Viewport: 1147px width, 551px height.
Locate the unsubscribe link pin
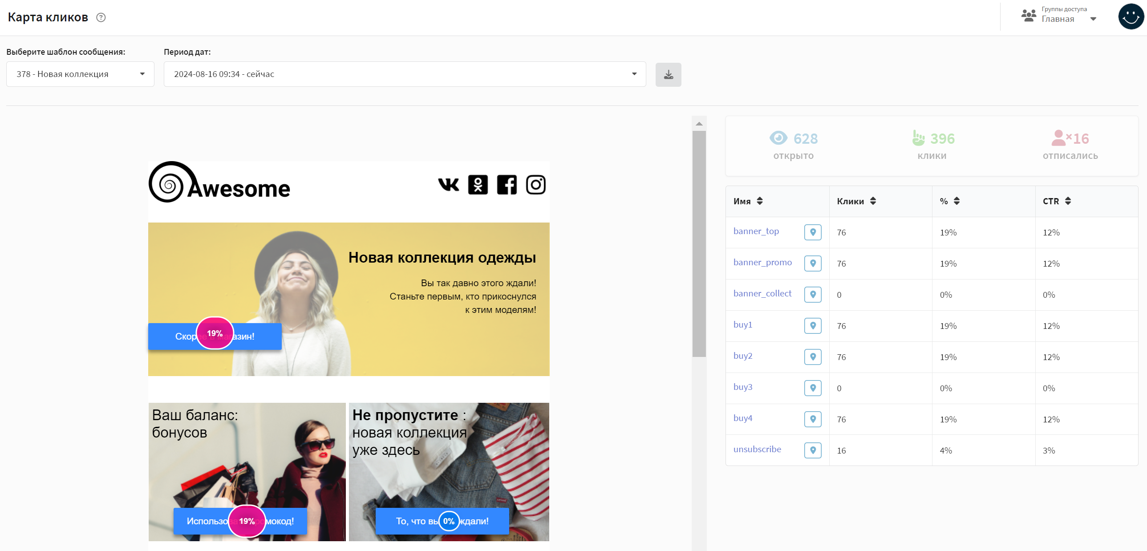coord(813,450)
